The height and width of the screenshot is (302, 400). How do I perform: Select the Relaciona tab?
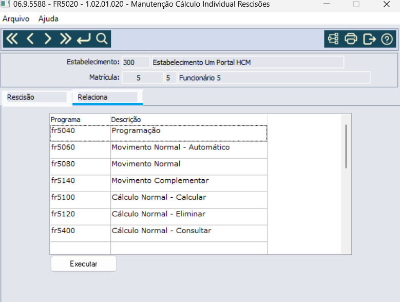coord(107,97)
